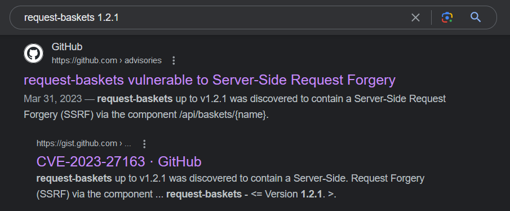Click the bold 1.2.1 version in the gist snippet
This screenshot has width=510, height=211.
[311, 195]
